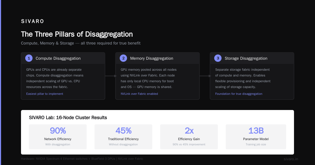
Task: Click the sivaro.in website link
Action: [x=291, y=159]
